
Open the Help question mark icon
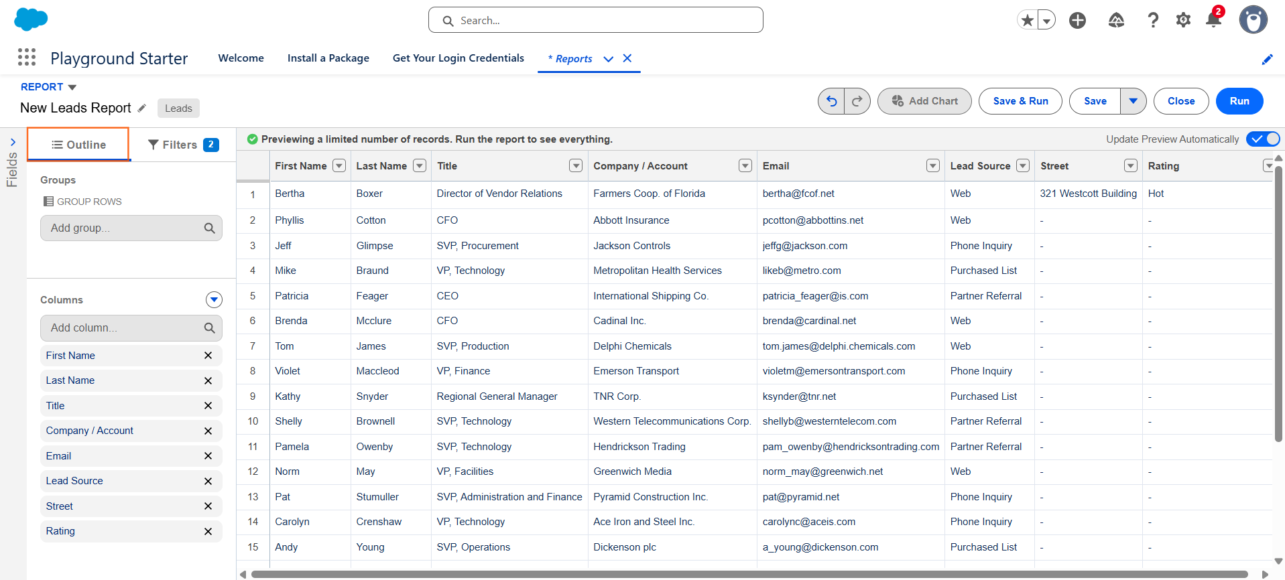1153,21
